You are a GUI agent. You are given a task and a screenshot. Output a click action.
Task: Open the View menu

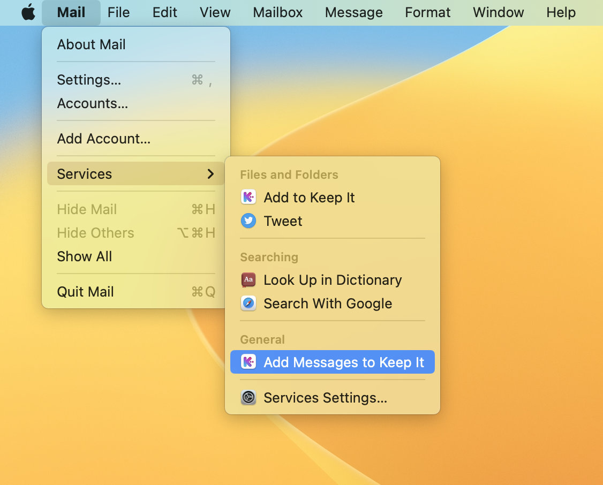pos(215,12)
